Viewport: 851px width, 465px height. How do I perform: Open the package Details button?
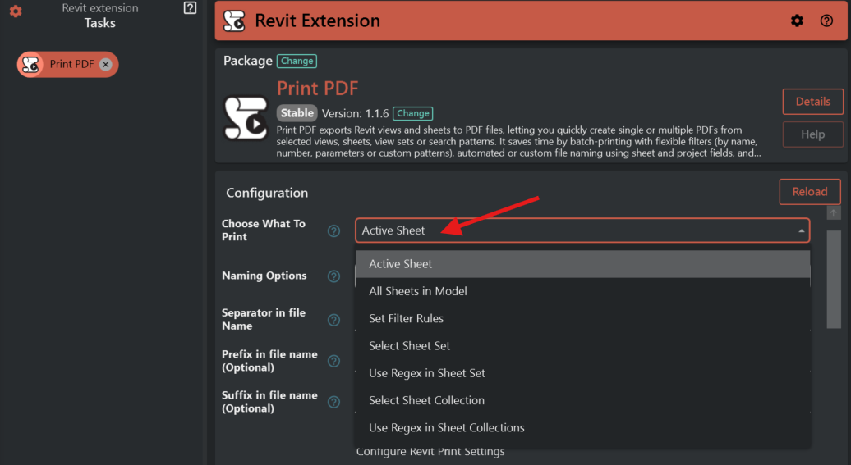pyautogui.click(x=812, y=102)
